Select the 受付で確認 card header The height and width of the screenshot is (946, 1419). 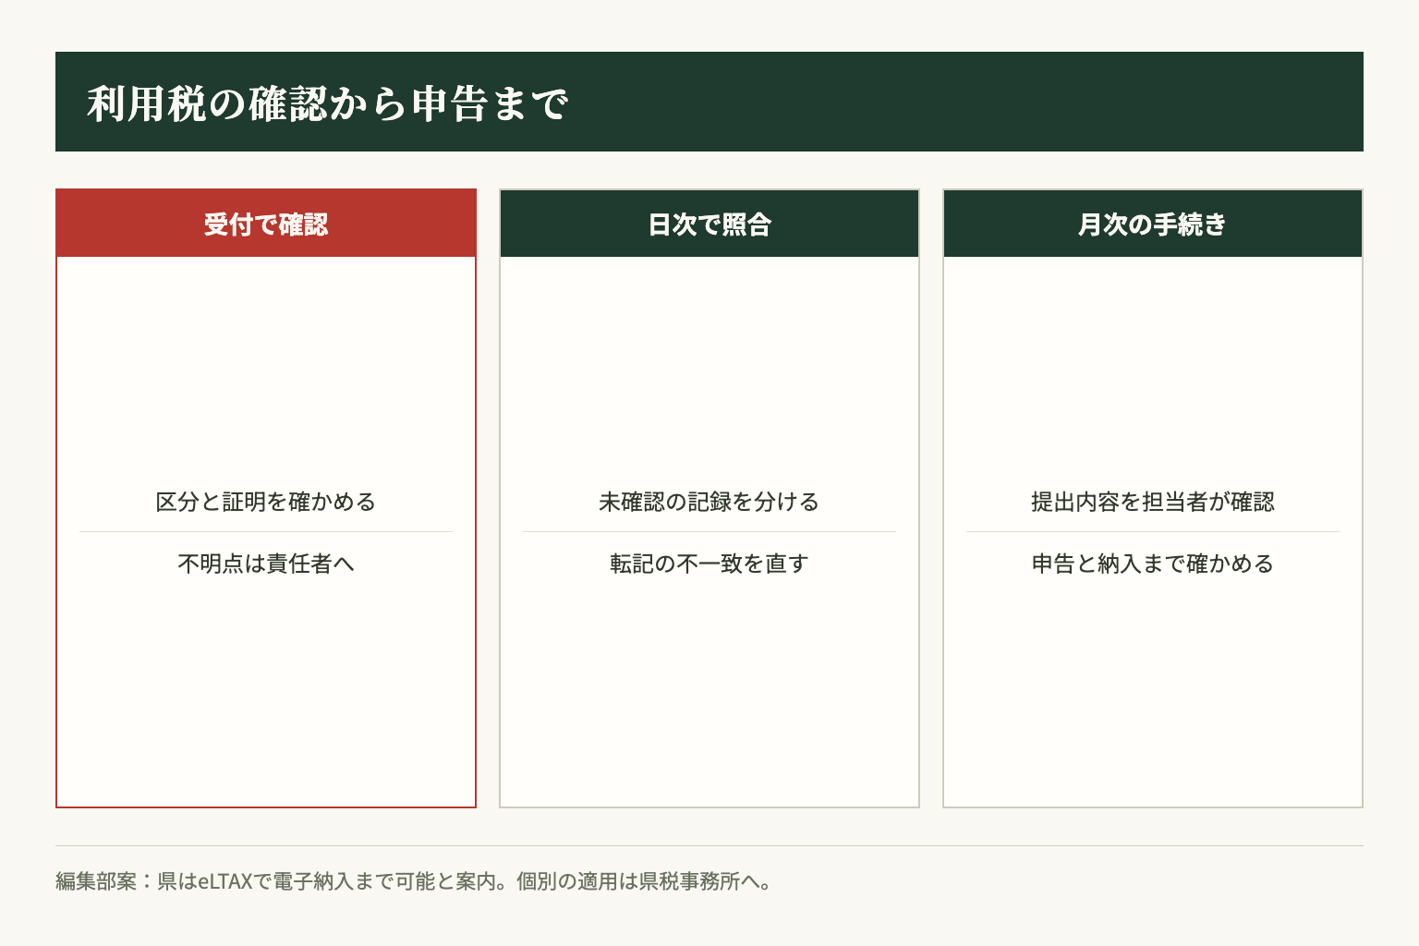(266, 224)
